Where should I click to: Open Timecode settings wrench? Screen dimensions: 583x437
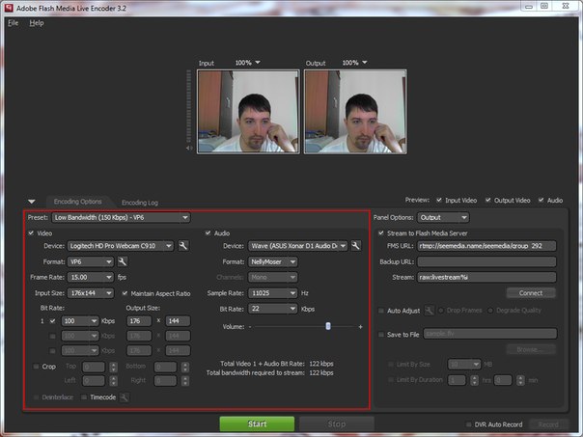(125, 397)
